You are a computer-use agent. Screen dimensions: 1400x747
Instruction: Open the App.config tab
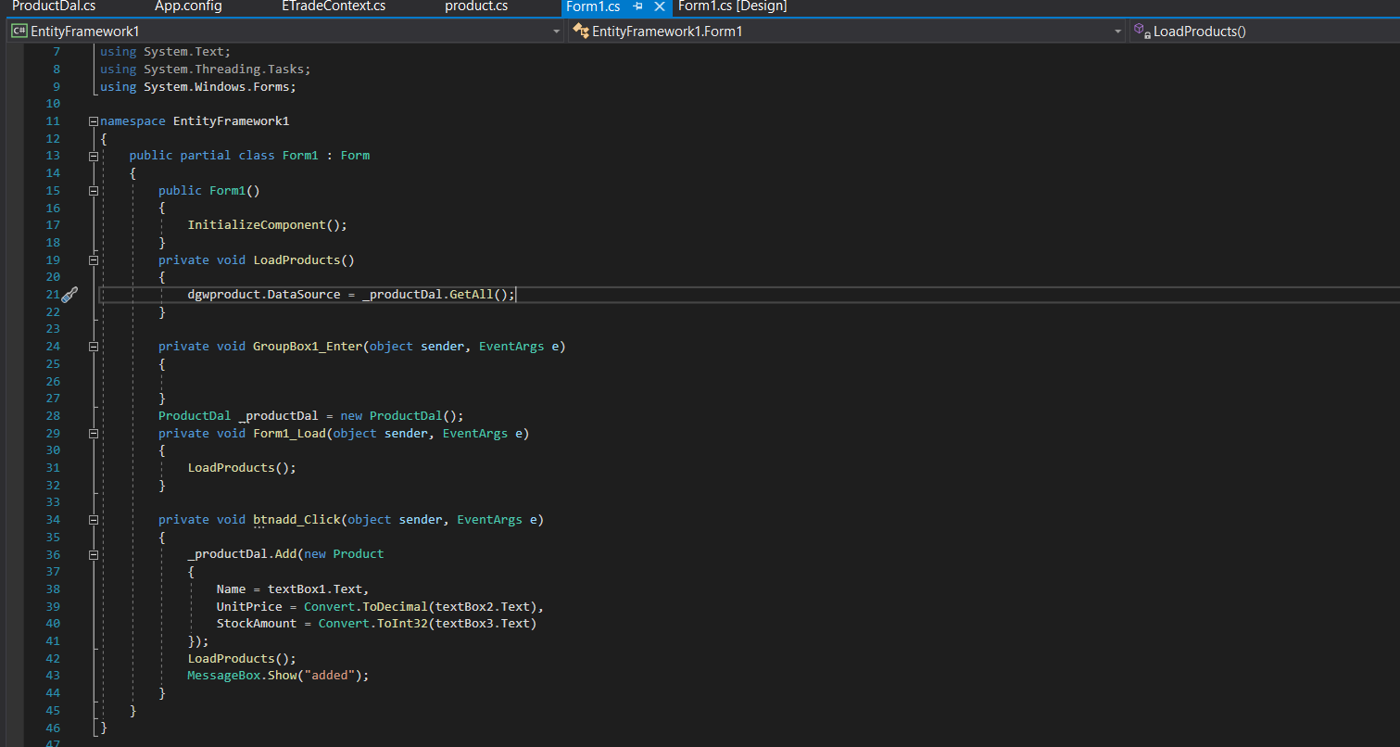tap(188, 6)
